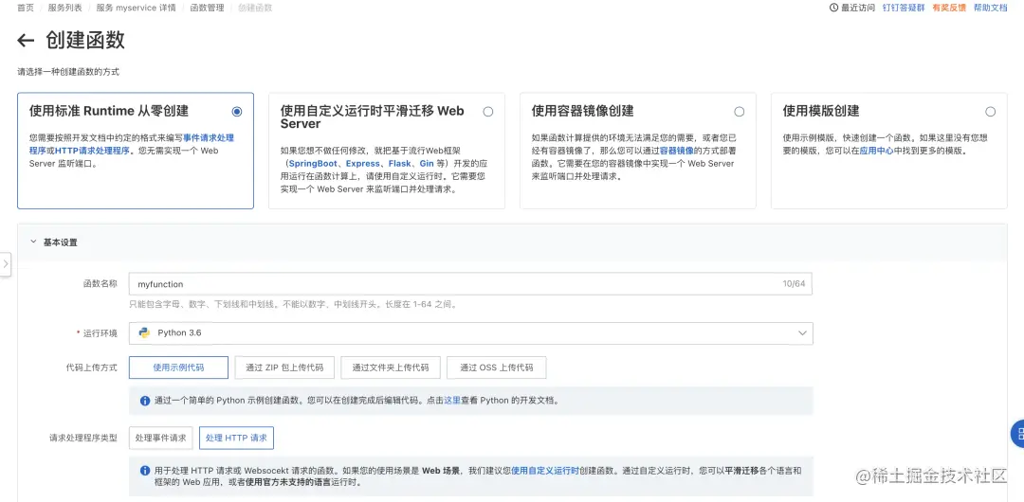Select 使用模版创建 radio button
The image size is (1024, 502).
coord(991,112)
